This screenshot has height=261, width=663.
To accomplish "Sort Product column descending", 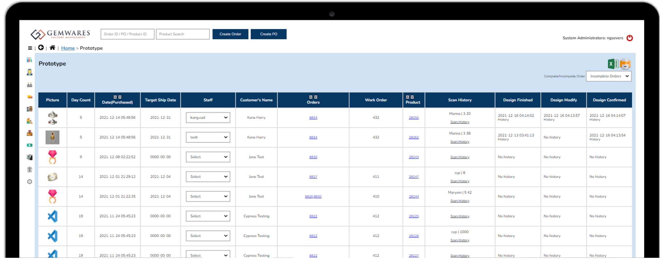I will click(x=412, y=97).
